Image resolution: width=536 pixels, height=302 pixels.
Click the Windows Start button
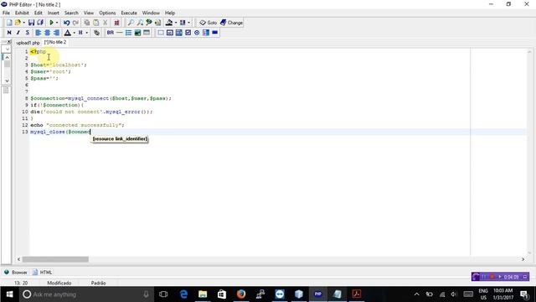click(9, 294)
